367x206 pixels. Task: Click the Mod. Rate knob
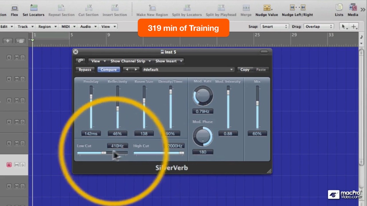(x=203, y=96)
